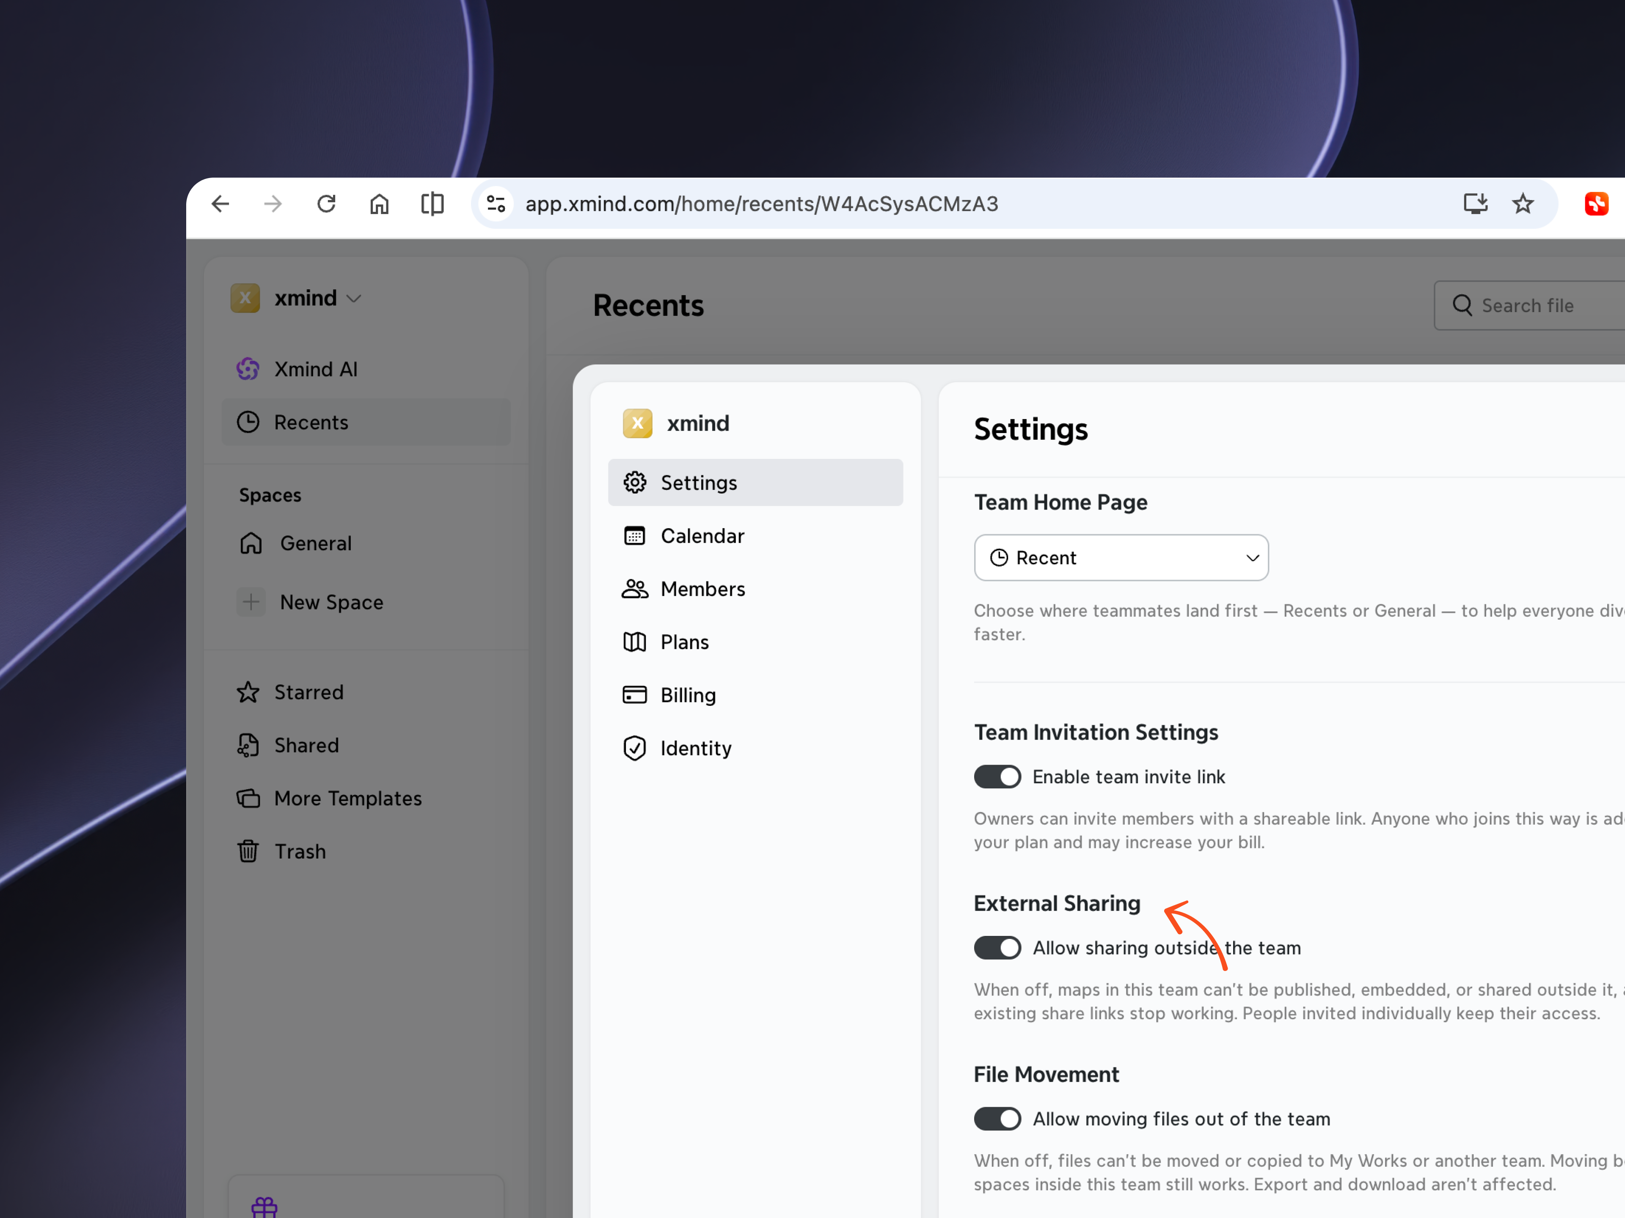Click the browser address bar URL
Viewport: 1625px width, 1218px height.
coord(762,203)
